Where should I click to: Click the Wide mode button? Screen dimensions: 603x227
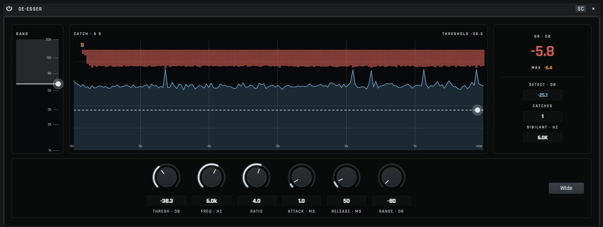click(566, 188)
